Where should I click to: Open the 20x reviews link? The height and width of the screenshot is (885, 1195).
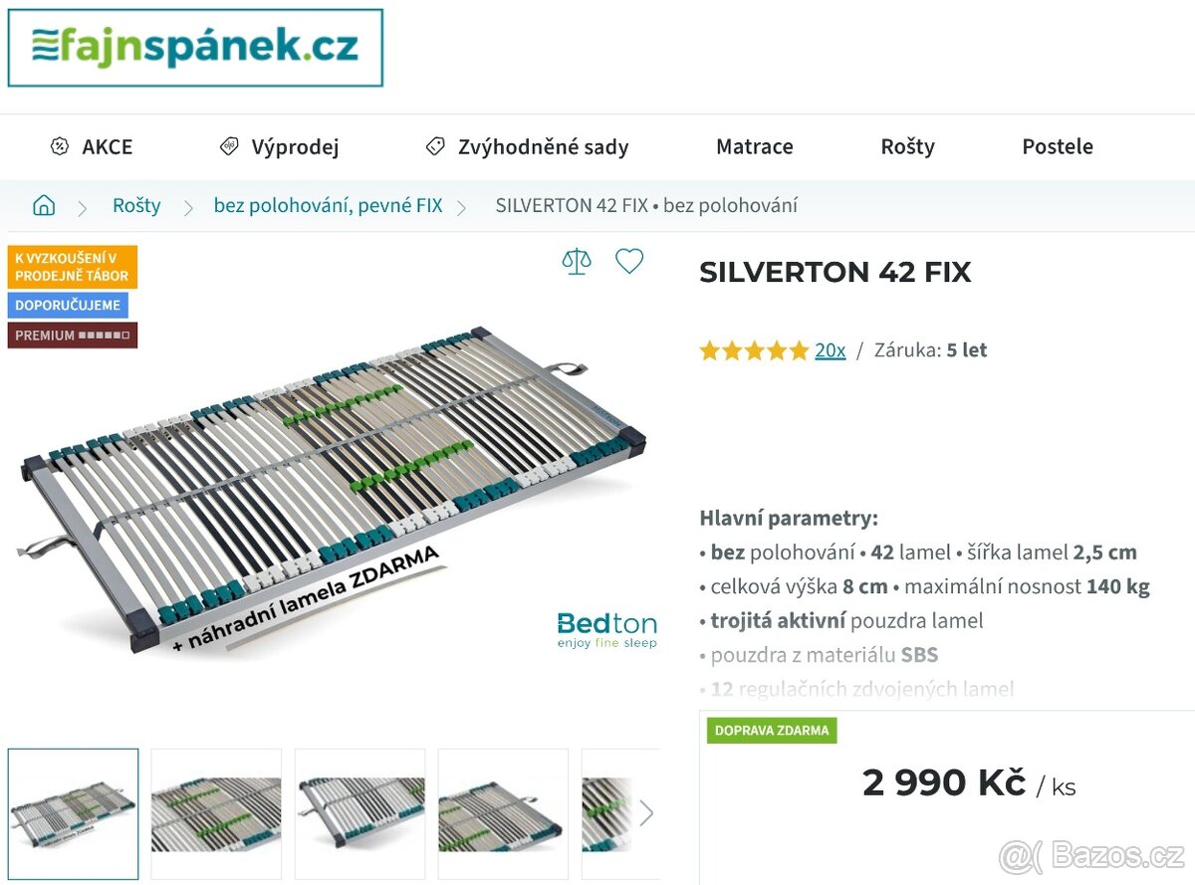click(x=831, y=350)
